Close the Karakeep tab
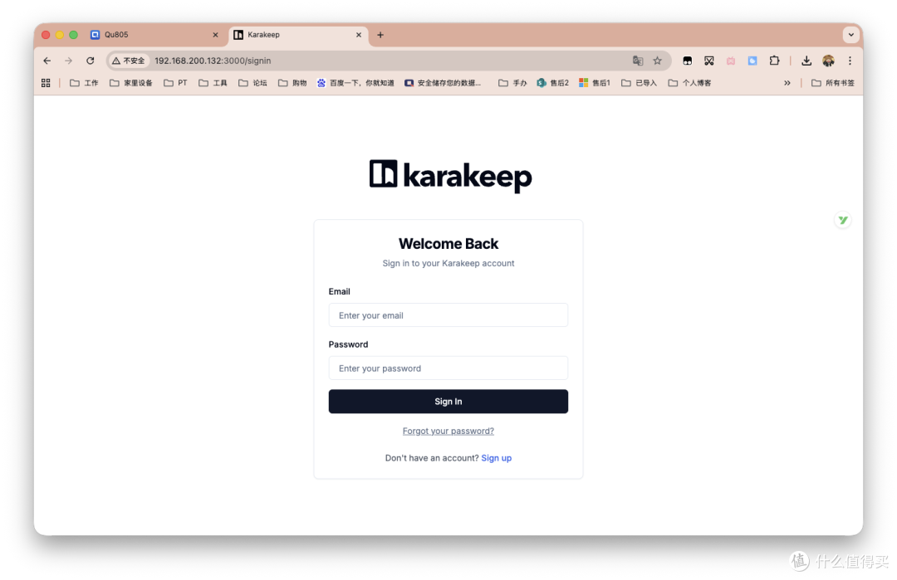Image resolution: width=897 pixels, height=580 pixels. [x=359, y=35]
